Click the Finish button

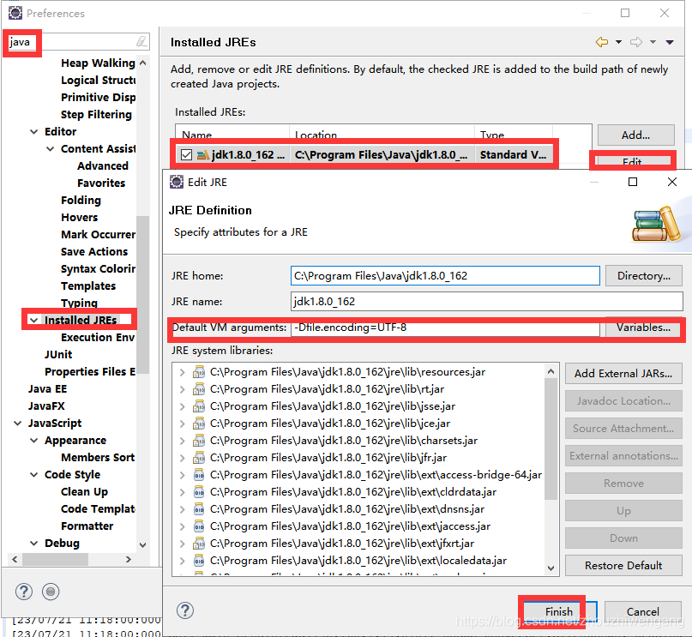(558, 612)
